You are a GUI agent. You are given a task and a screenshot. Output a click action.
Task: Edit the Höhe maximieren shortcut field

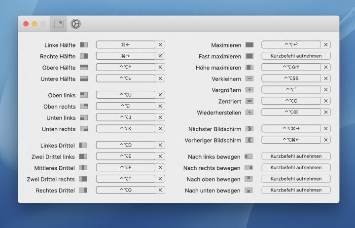tap(291, 67)
